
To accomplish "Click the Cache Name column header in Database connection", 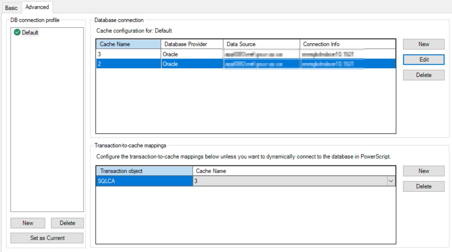I will click(128, 44).
